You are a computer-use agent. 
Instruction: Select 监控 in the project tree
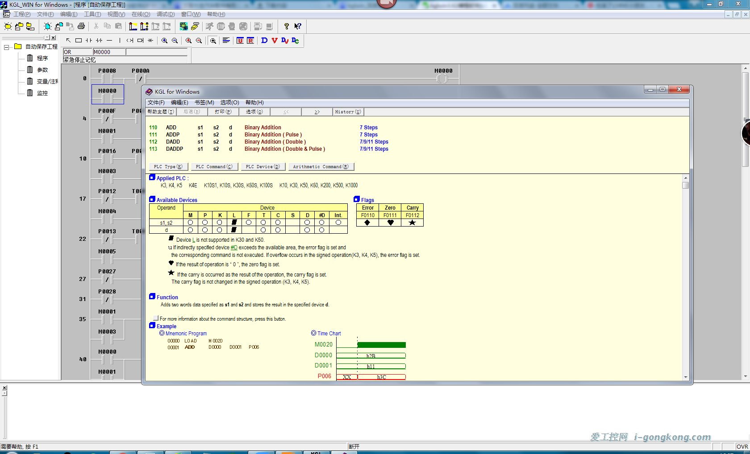click(42, 93)
